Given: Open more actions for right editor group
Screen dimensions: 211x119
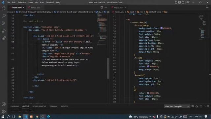Looking at the screenshot, I should pyautogui.click(x=207, y=7).
